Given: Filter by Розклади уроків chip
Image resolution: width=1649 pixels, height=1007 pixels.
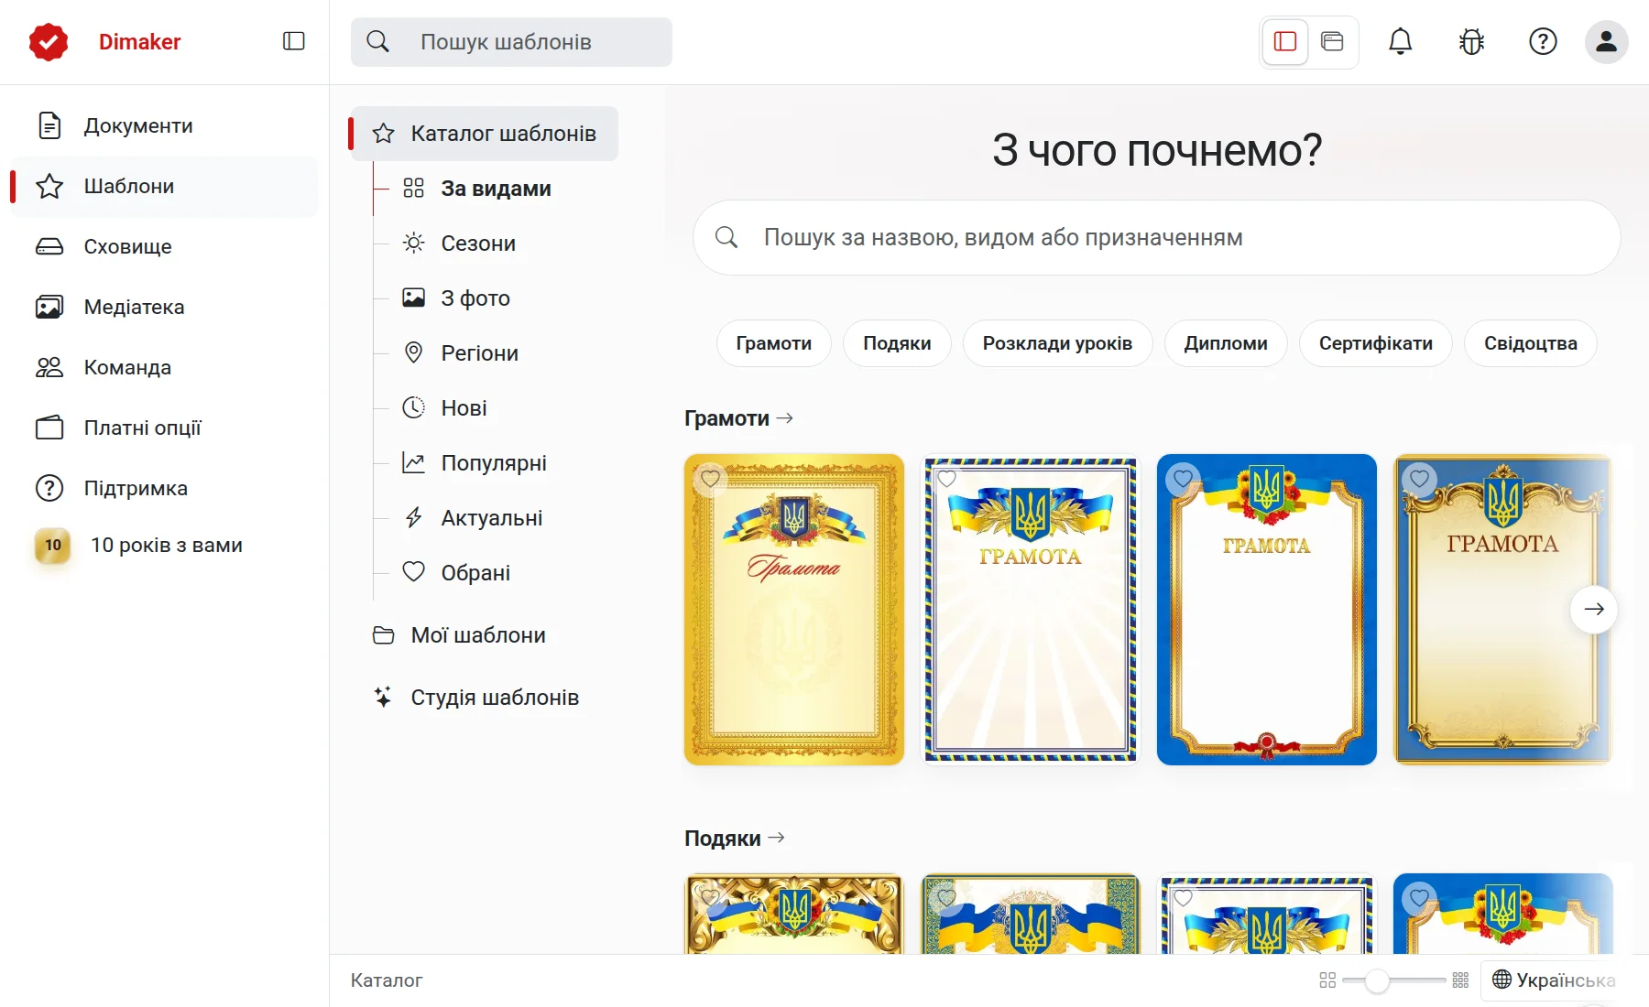Looking at the screenshot, I should 1057,343.
